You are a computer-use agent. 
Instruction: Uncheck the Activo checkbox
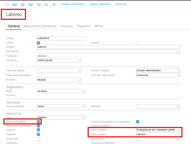pos(38,43)
